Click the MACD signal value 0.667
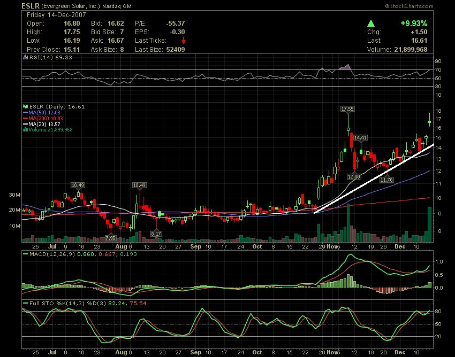455x357 pixels. pos(107,254)
